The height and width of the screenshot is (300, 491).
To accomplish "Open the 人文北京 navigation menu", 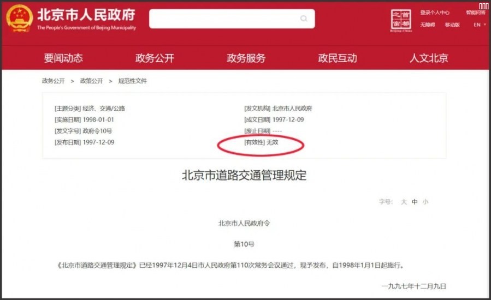I will pyautogui.click(x=429, y=58).
